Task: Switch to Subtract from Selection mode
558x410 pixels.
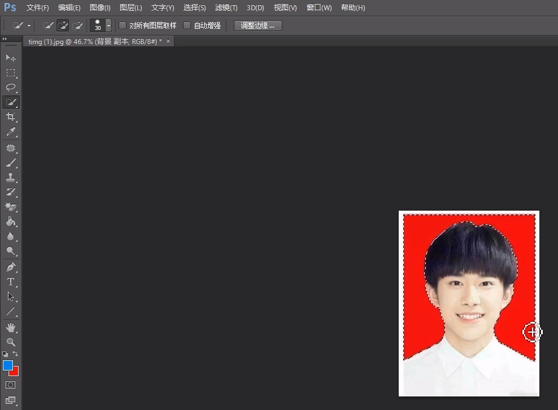Action: coord(77,25)
